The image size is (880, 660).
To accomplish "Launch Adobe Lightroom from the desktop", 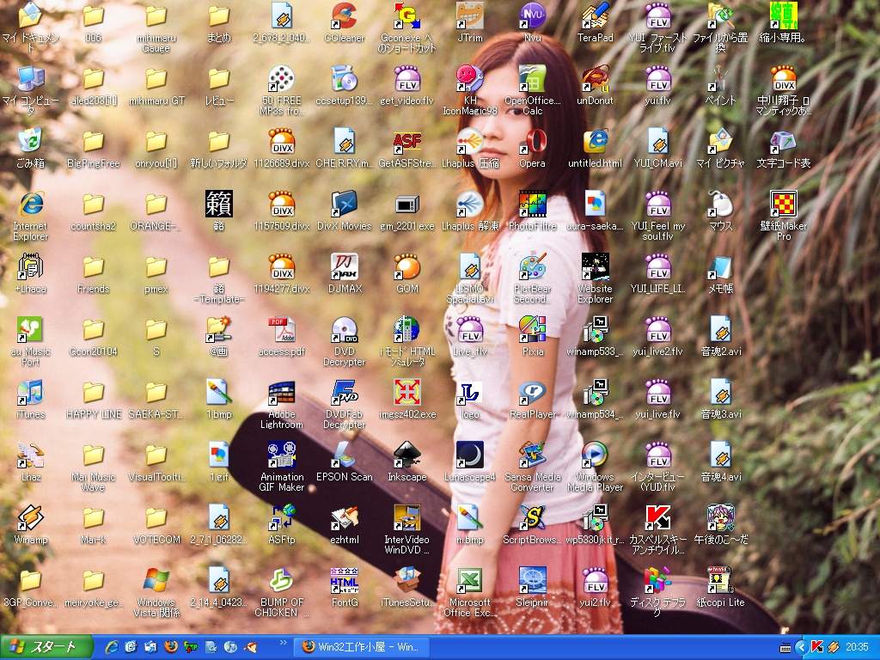I will tap(282, 393).
